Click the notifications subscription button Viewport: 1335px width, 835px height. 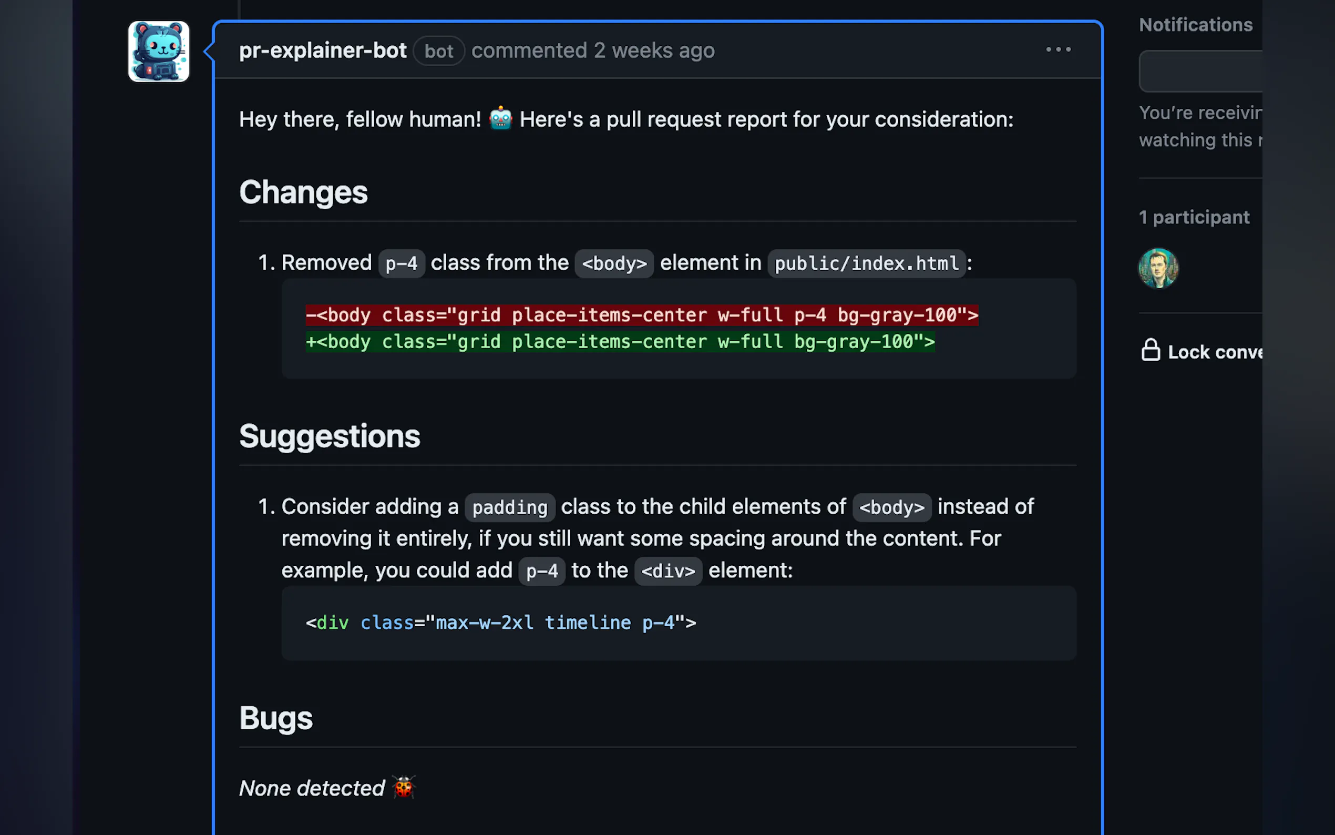tap(1201, 71)
